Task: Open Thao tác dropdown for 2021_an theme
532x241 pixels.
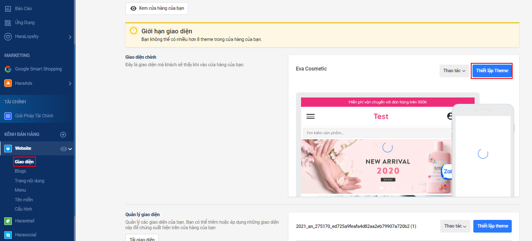Action: point(455,226)
